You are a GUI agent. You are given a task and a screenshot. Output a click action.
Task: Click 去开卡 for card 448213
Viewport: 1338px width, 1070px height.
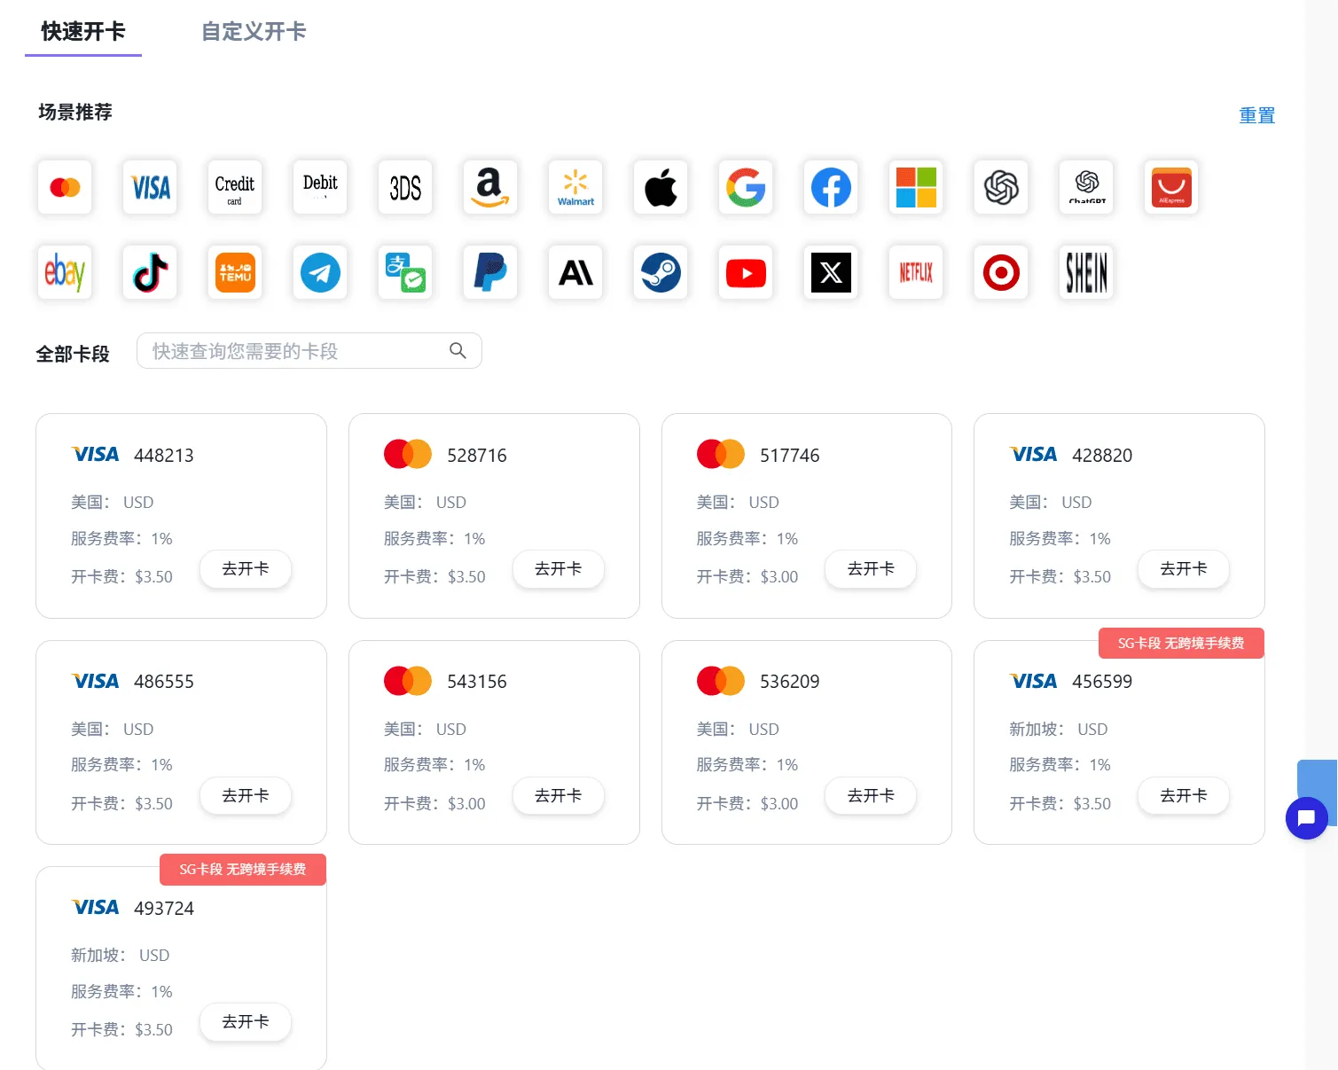click(246, 569)
